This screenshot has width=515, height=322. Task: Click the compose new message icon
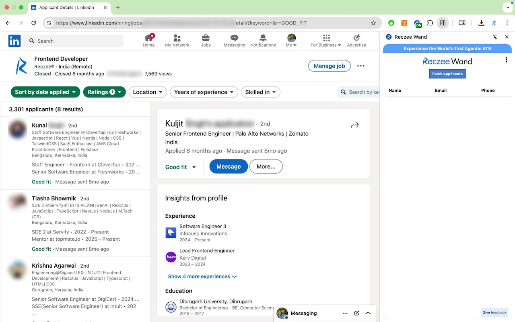[x=356, y=313]
